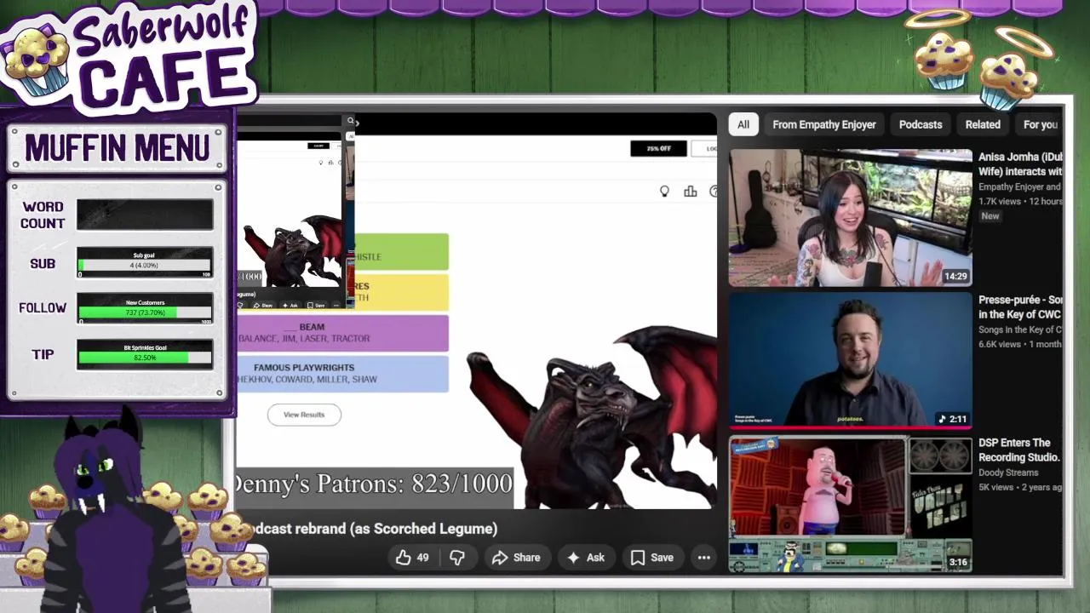Click the New badge under Anisa Jomha video

pyautogui.click(x=990, y=216)
